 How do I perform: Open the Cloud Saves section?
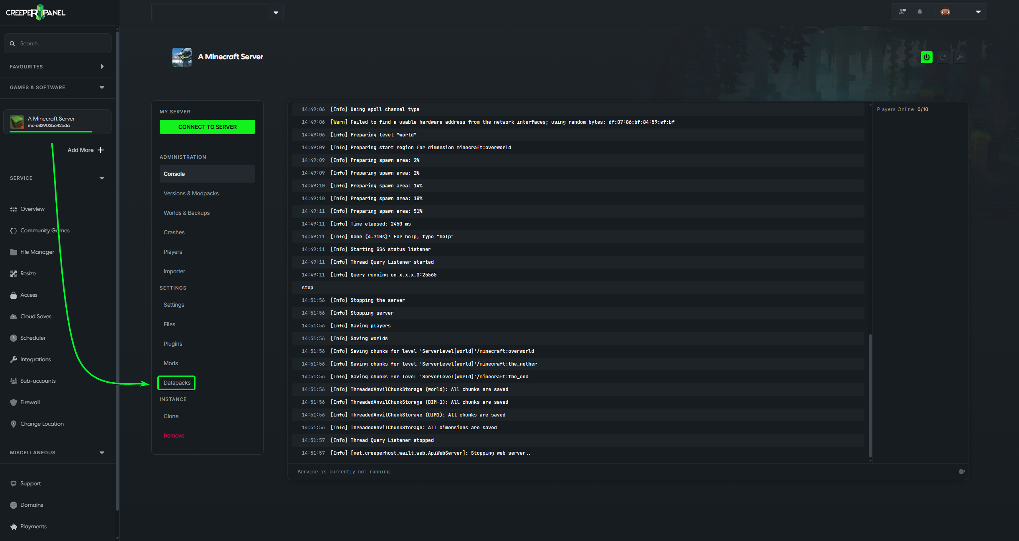(36, 316)
